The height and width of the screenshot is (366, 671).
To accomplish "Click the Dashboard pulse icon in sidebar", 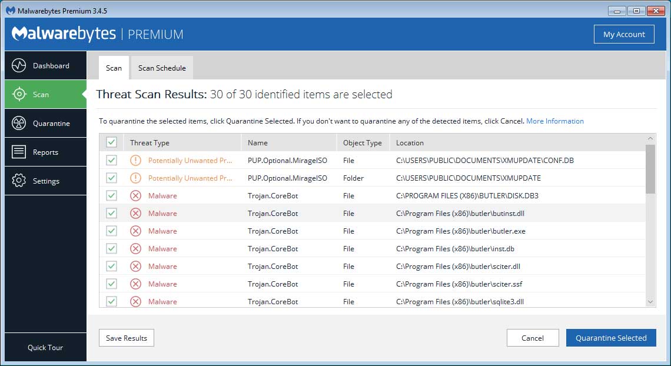I will pos(19,65).
